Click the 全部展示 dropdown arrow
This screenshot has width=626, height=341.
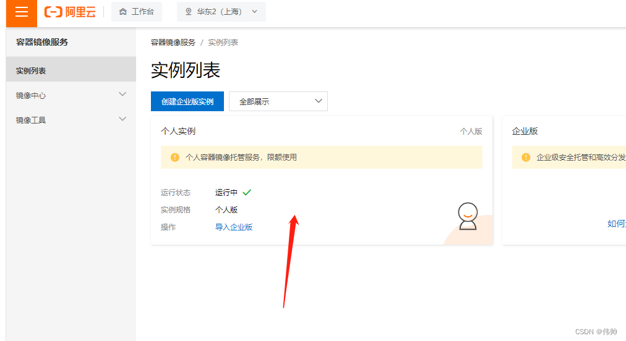[318, 101]
